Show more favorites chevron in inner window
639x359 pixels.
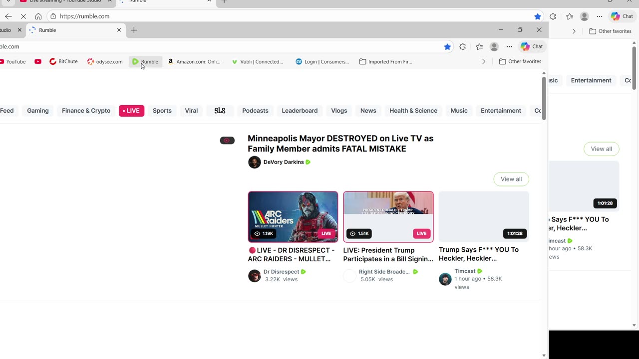coord(483,62)
